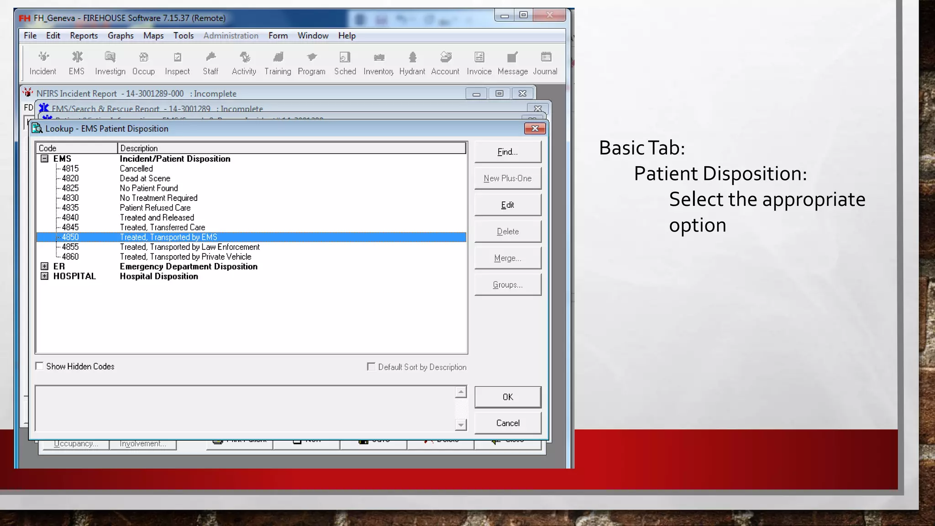Screen dimensions: 935x526
Task: Open the Reports menu
Action: coord(84,36)
